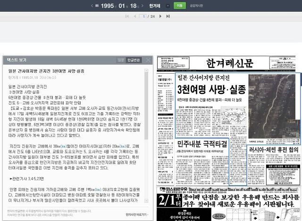Go to the previous page icon
This screenshot has height=221, width=302.
coord(135,16)
